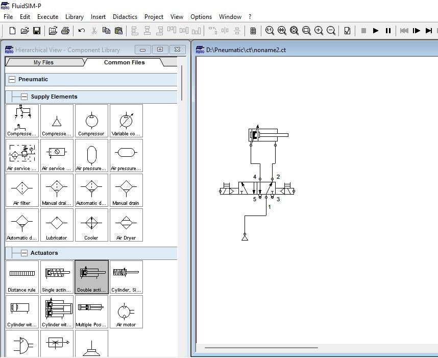Screen dimensions: 438x358
Task: Collapse the Pneumatic section
Action: [x=11, y=79]
